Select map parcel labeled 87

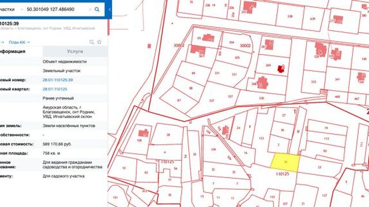(x=179, y=101)
